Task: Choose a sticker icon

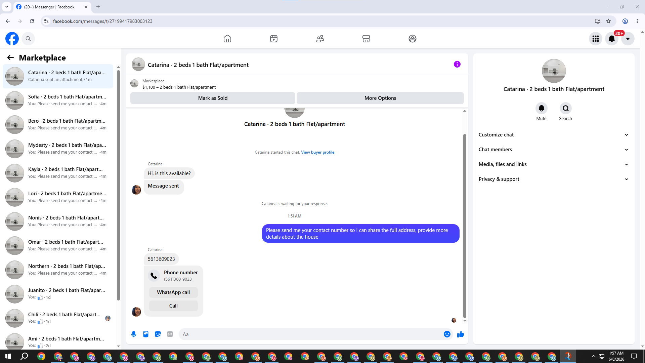Action: point(158,334)
